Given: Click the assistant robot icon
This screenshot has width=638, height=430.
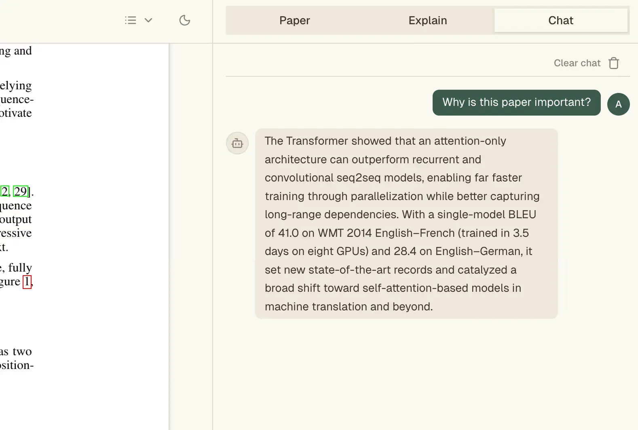Looking at the screenshot, I should coord(237,143).
